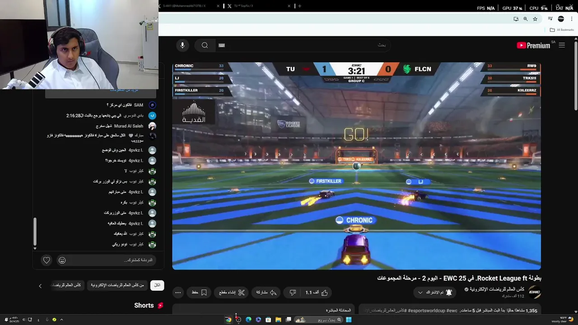This screenshot has height=325, width=578.
Task: Close the SopFix X tab
Action: [289, 6]
